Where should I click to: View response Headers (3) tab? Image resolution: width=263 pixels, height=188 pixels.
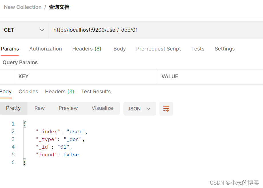point(60,92)
